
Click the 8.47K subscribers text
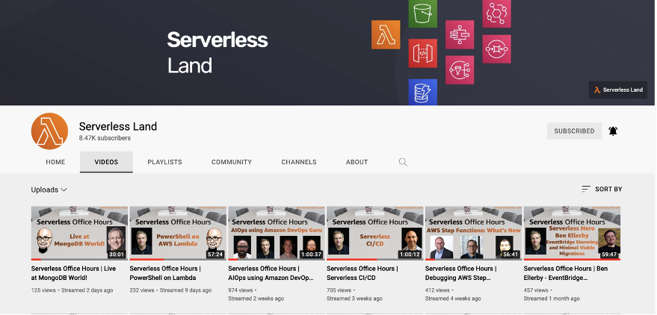click(x=105, y=138)
